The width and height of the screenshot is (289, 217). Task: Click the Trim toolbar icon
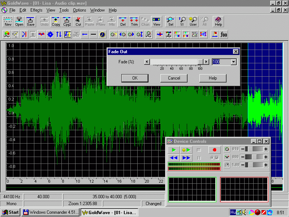pyautogui.click(x=134, y=22)
